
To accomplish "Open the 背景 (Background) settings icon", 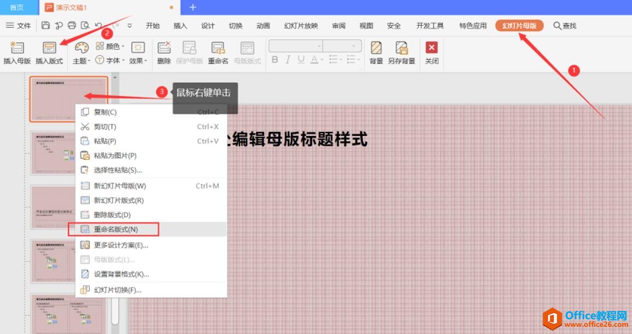I will click(x=376, y=48).
